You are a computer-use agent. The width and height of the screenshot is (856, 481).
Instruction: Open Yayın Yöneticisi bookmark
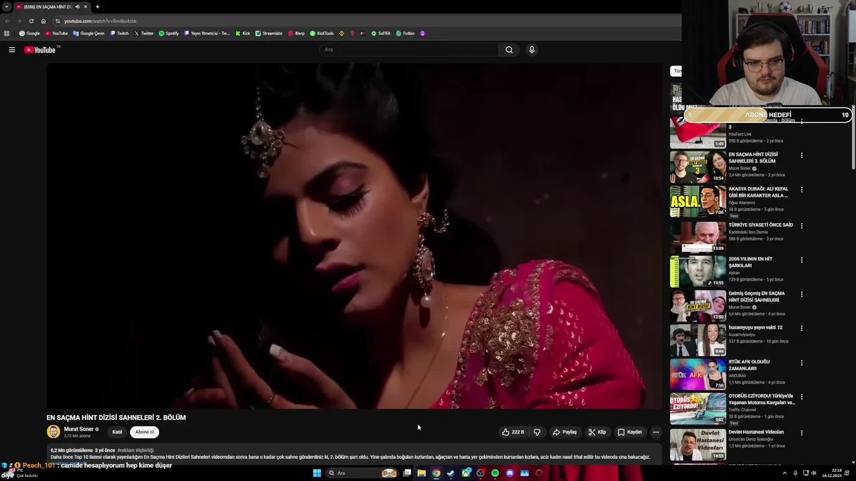point(207,33)
